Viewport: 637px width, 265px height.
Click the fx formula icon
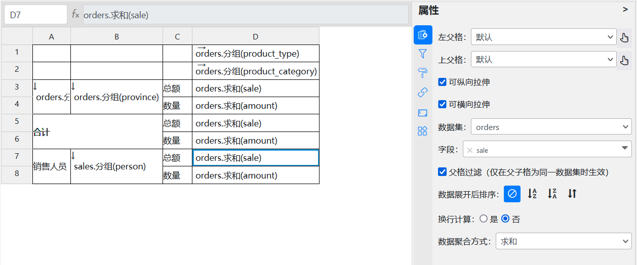click(x=75, y=15)
